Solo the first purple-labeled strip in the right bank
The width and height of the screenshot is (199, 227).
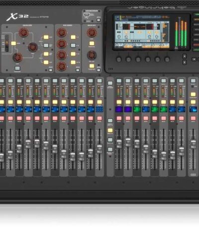(x=119, y=102)
